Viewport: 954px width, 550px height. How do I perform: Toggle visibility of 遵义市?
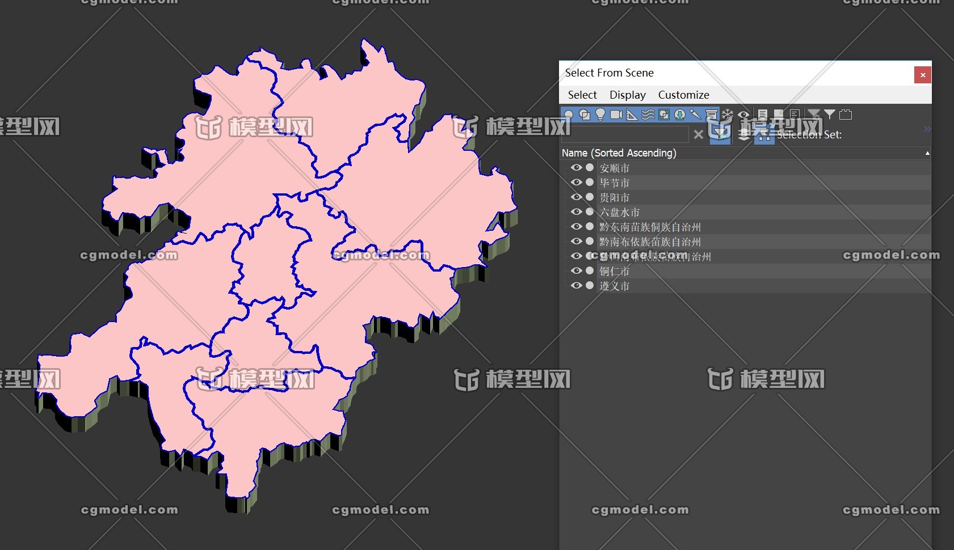[576, 286]
